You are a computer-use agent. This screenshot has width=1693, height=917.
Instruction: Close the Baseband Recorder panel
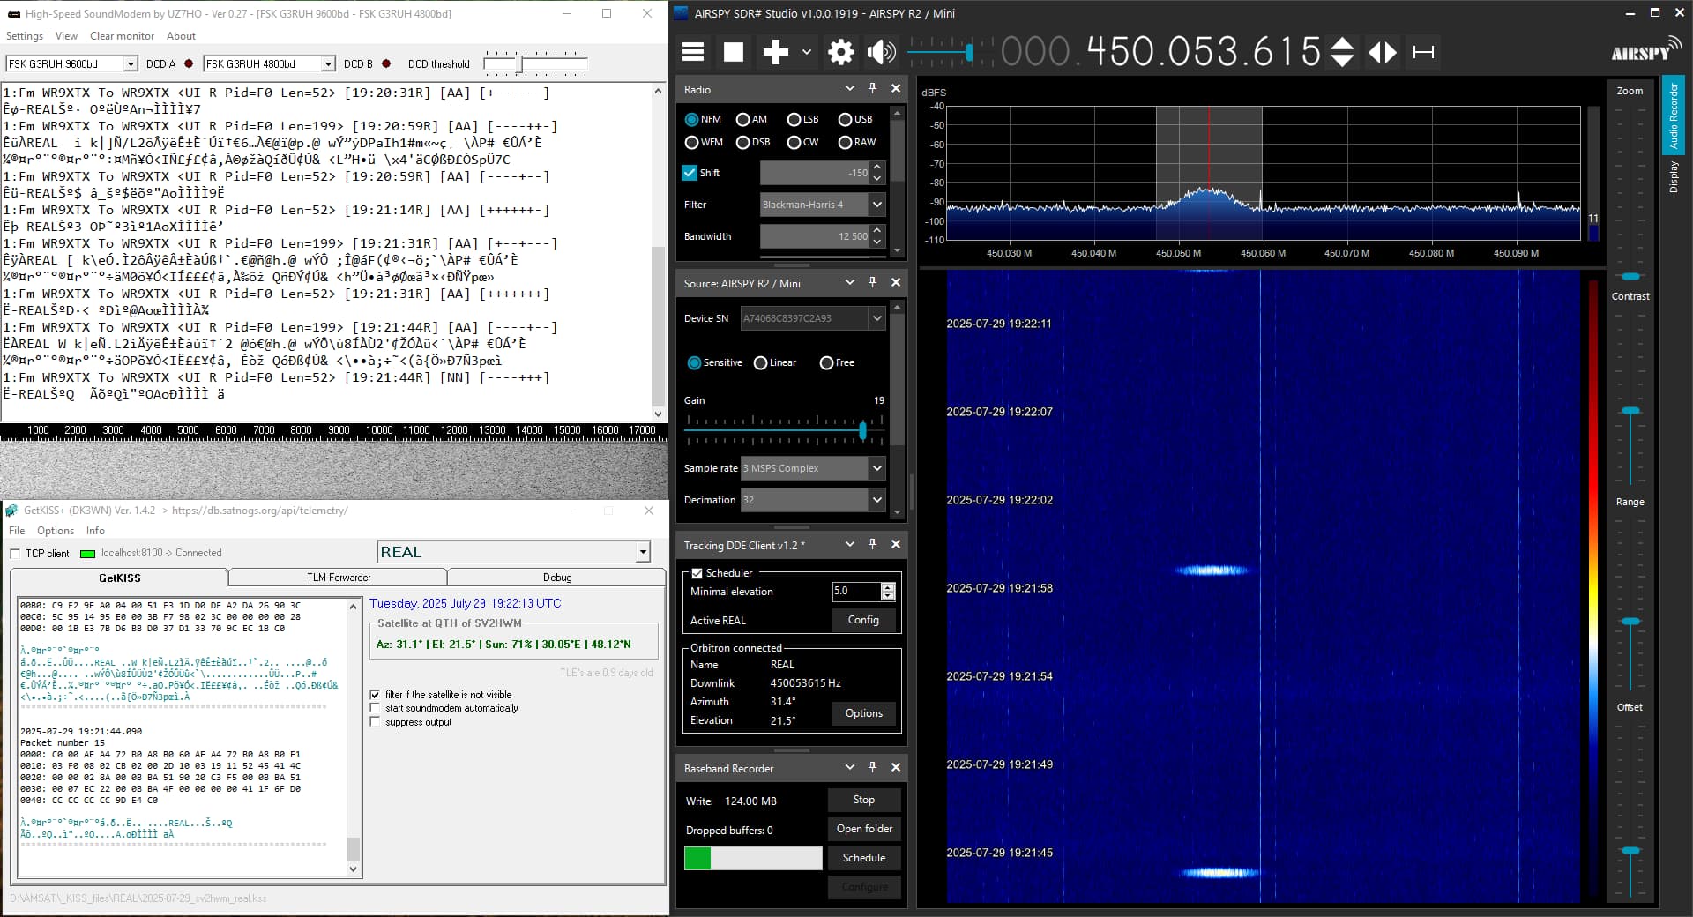point(895,767)
